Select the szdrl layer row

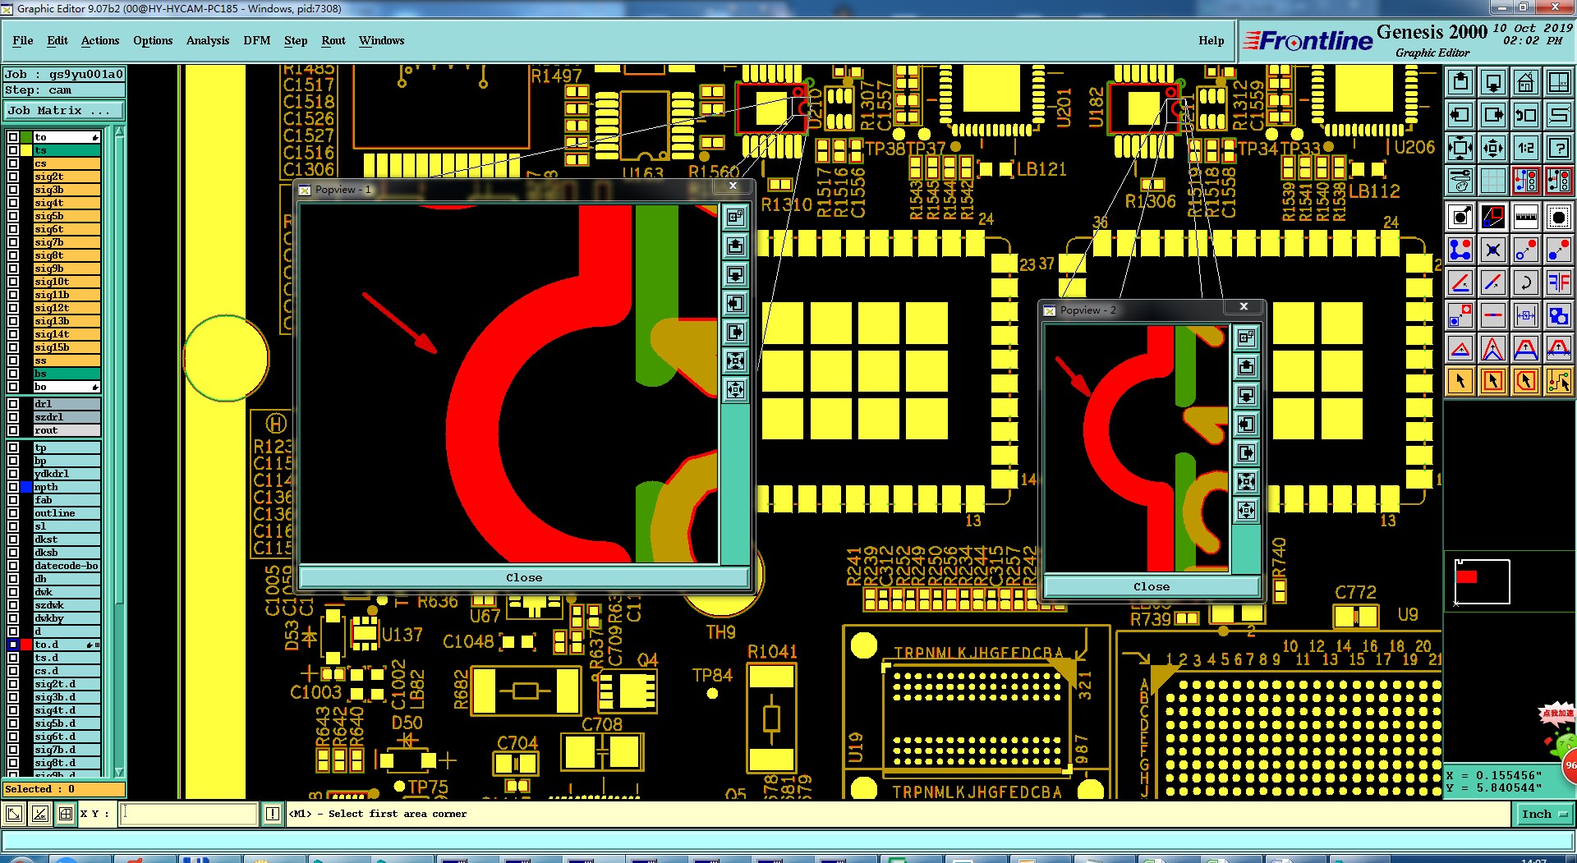67,417
